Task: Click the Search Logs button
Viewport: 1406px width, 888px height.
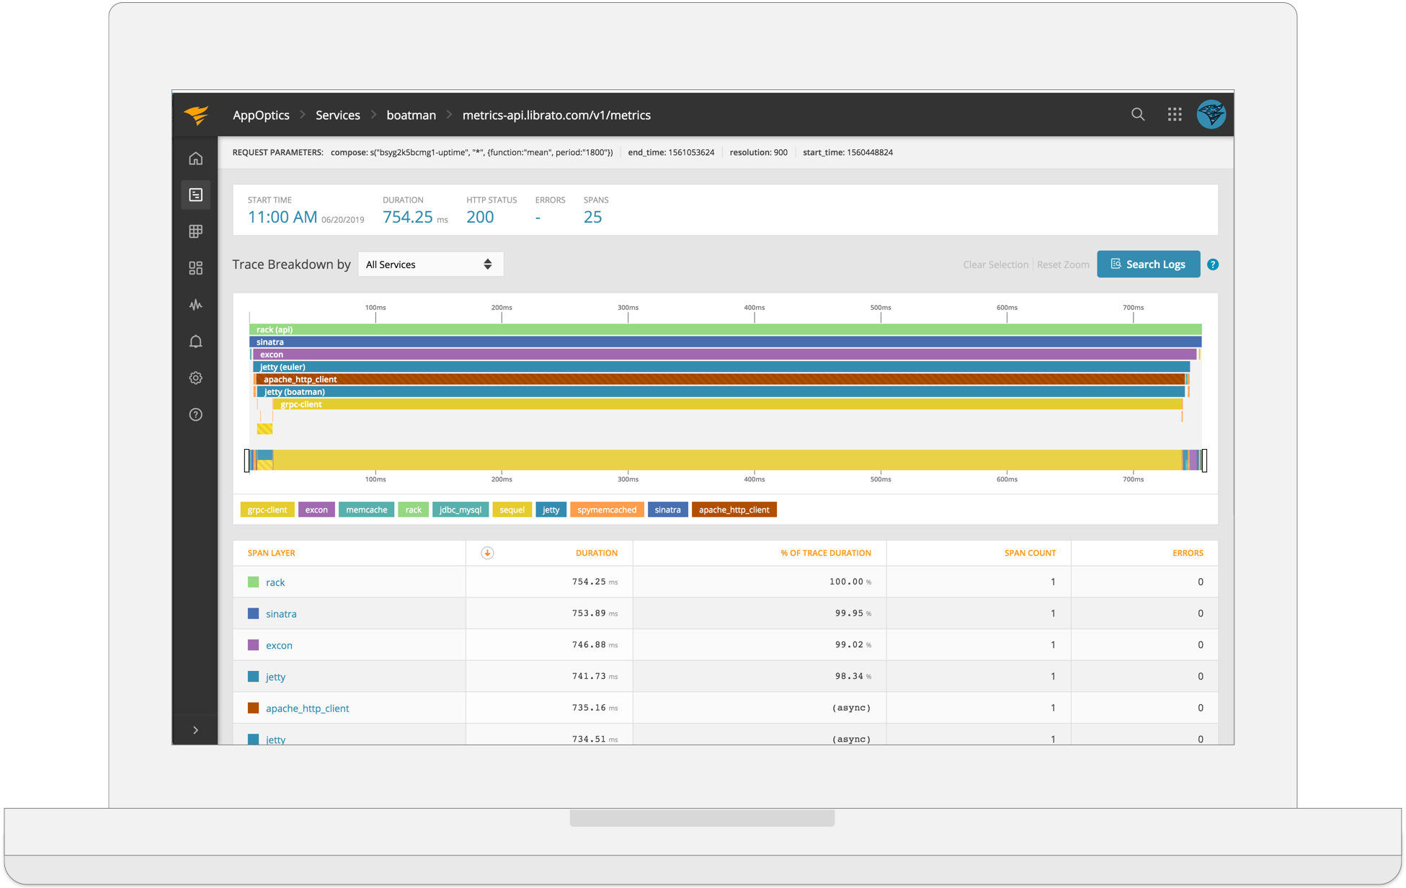Action: (x=1148, y=265)
